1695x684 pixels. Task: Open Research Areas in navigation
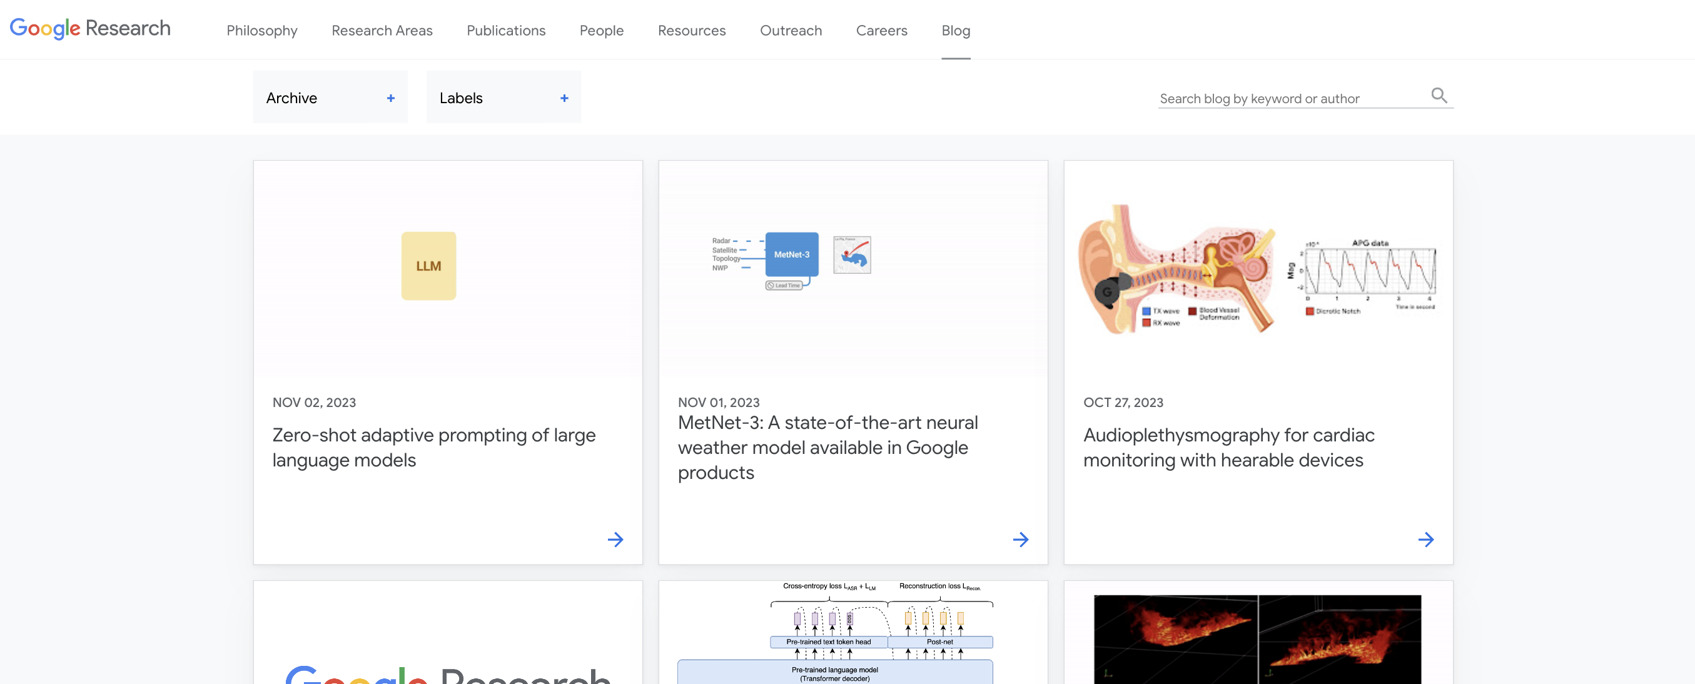tap(382, 30)
